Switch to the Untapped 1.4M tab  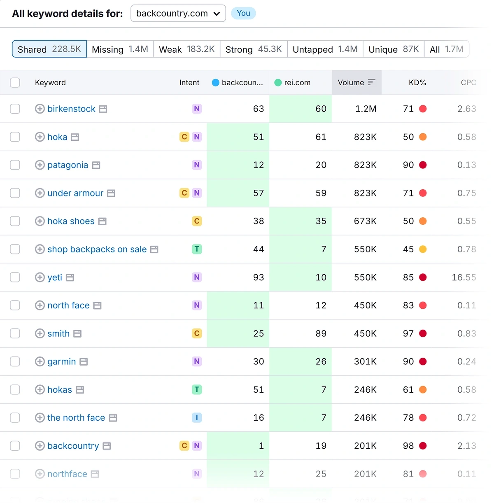click(x=325, y=49)
